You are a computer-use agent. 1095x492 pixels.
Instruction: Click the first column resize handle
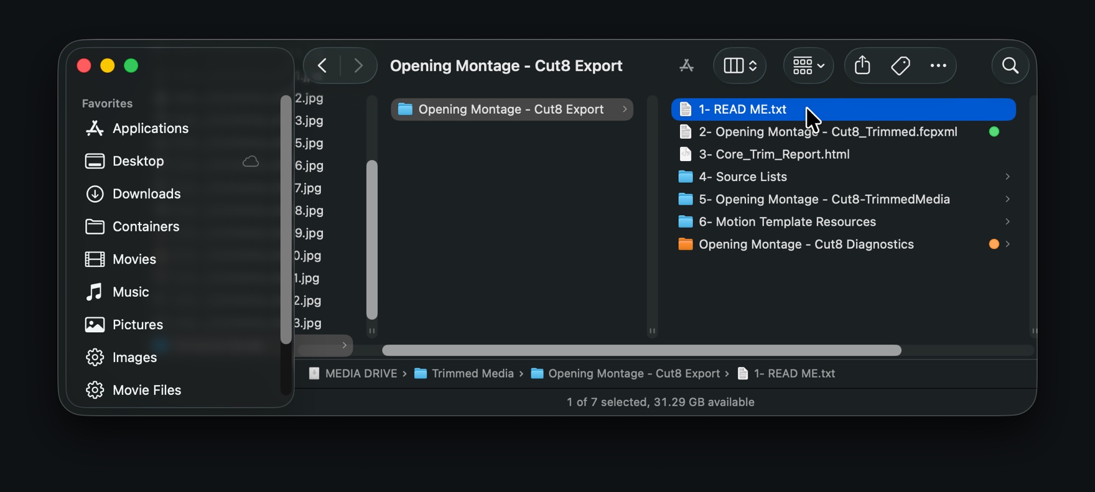coord(372,331)
